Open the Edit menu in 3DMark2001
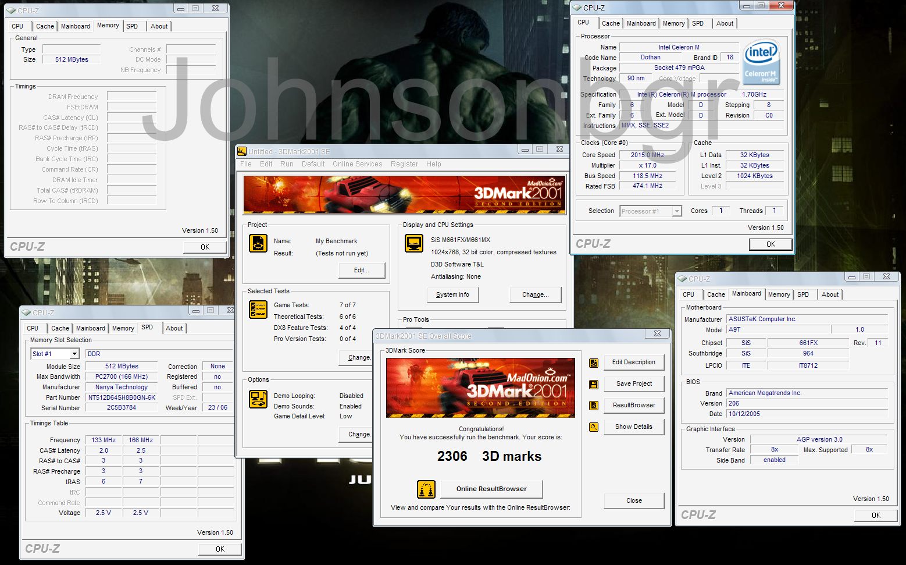Screen dimensions: 906x565 [x=266, y=164]
